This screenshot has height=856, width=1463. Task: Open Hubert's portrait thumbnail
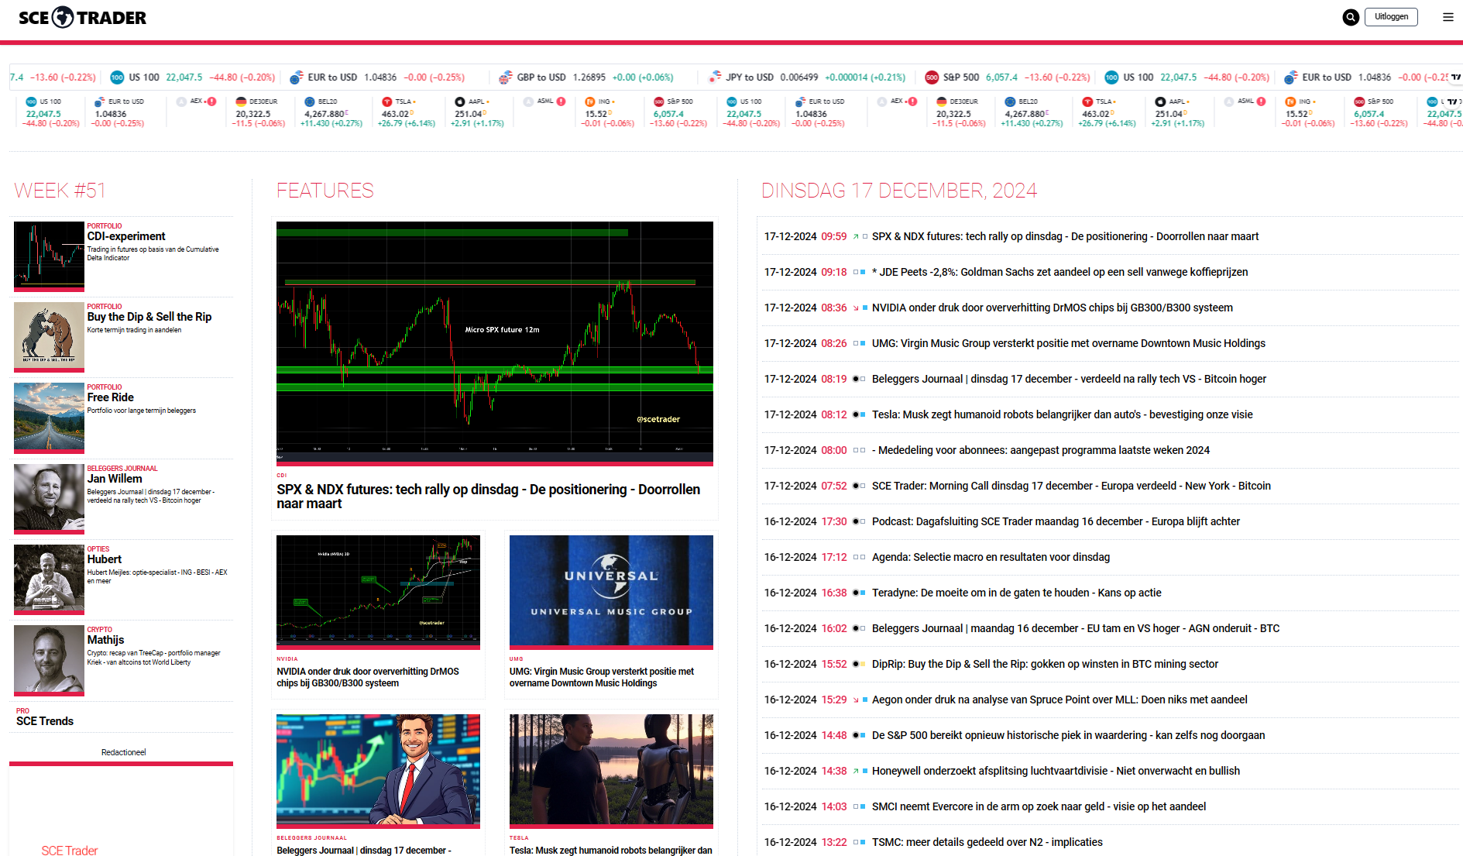click(49, 578)
